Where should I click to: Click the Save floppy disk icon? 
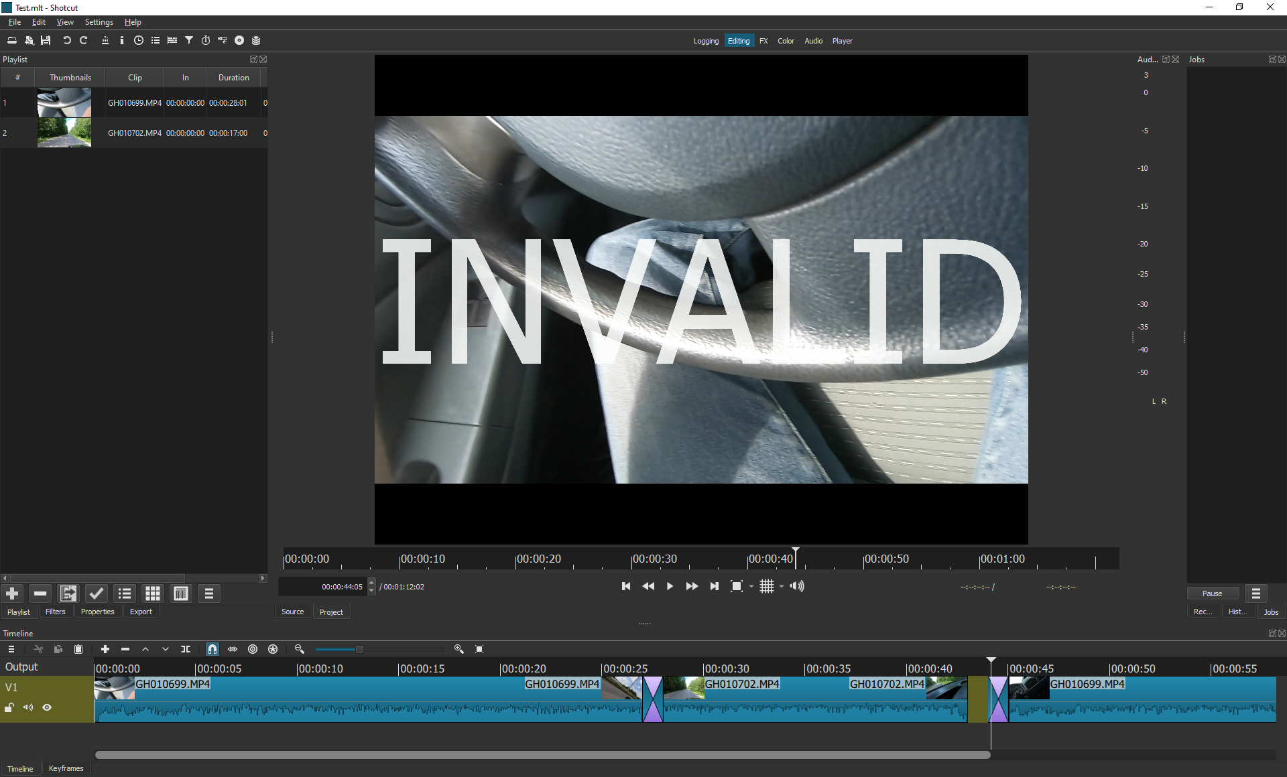(x=46, y=40)
